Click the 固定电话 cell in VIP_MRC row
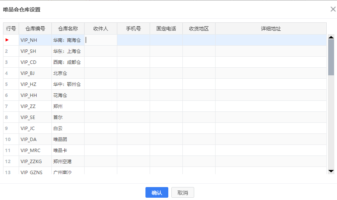The width and height of the screenshot is (337, 200). [166, 150]
